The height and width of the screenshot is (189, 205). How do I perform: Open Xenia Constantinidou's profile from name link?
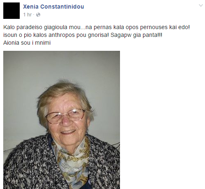coord(53,7)
